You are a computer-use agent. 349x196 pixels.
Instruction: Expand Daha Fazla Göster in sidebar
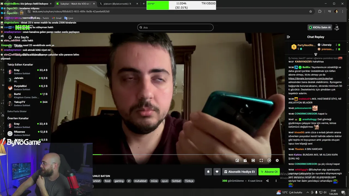17,111
